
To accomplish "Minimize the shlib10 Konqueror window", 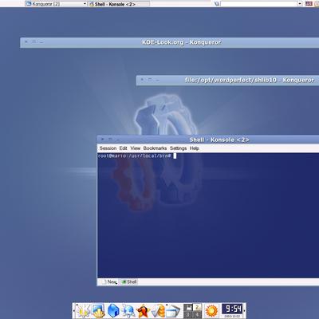I will tap(158, 80).
